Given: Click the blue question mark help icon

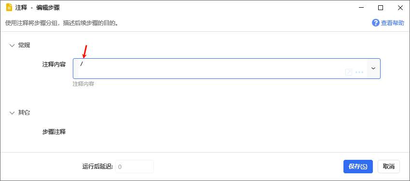Looking at the screenshot, I should [375, 23].
